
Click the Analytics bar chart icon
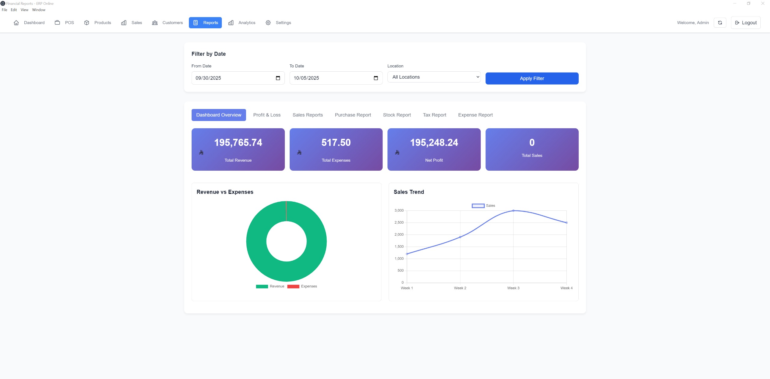[x=231, y=23]
